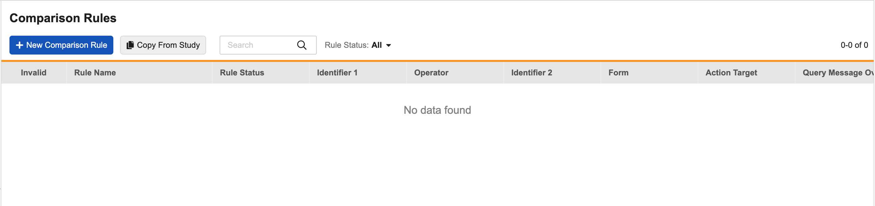Viewport: 875px width, 206px height.
Task: Select the Action Target column header
Action: [x=731, y=72]
